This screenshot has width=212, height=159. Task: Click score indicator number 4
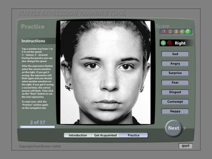[x=182, y=32]
